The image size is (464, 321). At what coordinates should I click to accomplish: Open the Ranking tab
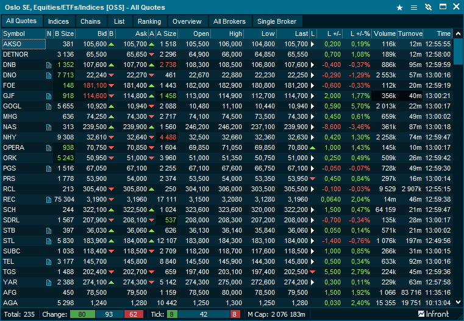click(149, 21)
